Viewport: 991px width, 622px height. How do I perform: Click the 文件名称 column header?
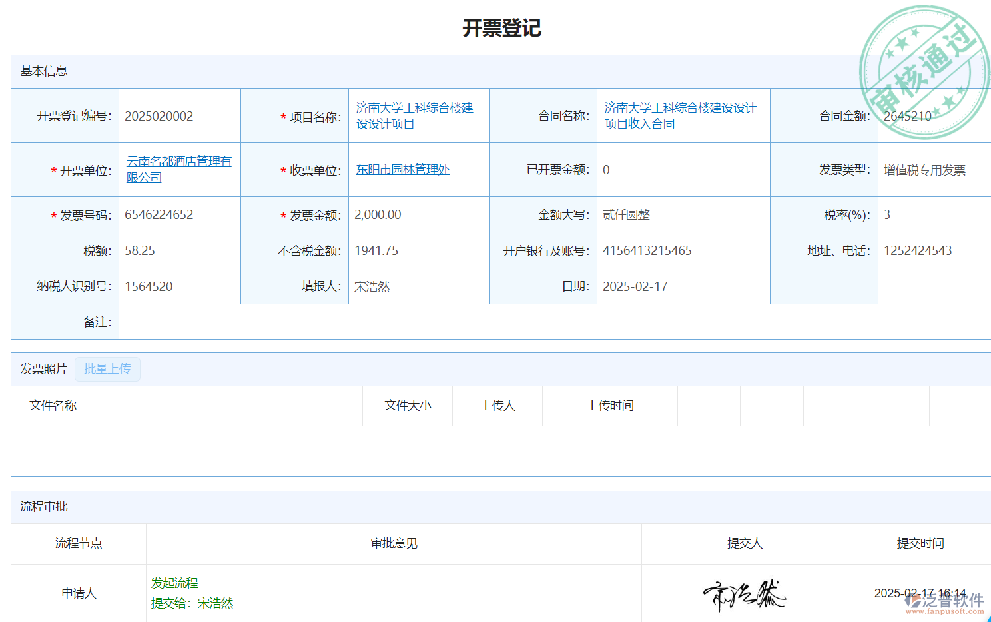pyautogui.click(x=53, y=406)
